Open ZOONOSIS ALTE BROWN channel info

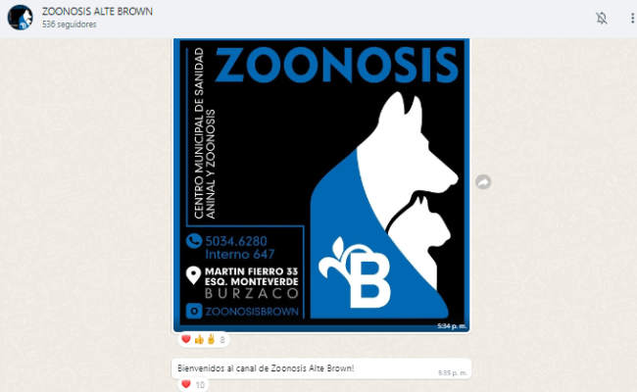(97, 12)
